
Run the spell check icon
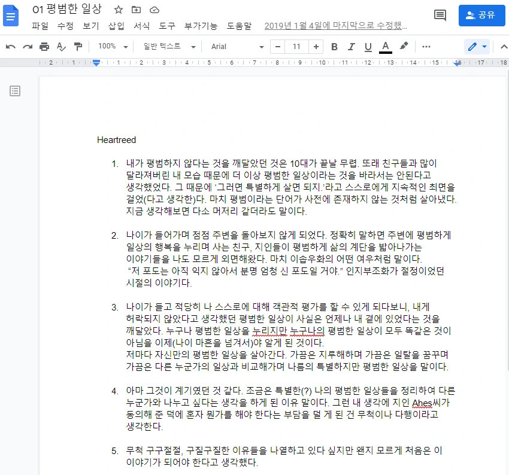(x=61, y=47)
